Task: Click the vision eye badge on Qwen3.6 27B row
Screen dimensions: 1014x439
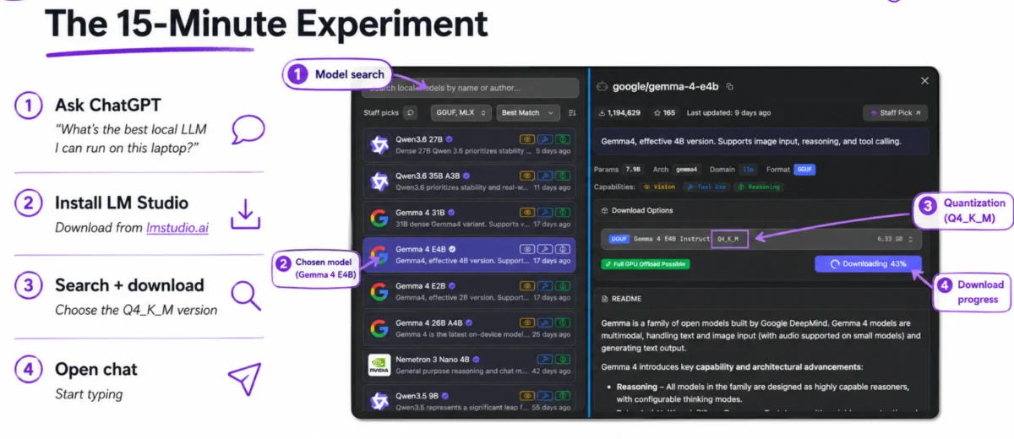Action: coord(527,138)
